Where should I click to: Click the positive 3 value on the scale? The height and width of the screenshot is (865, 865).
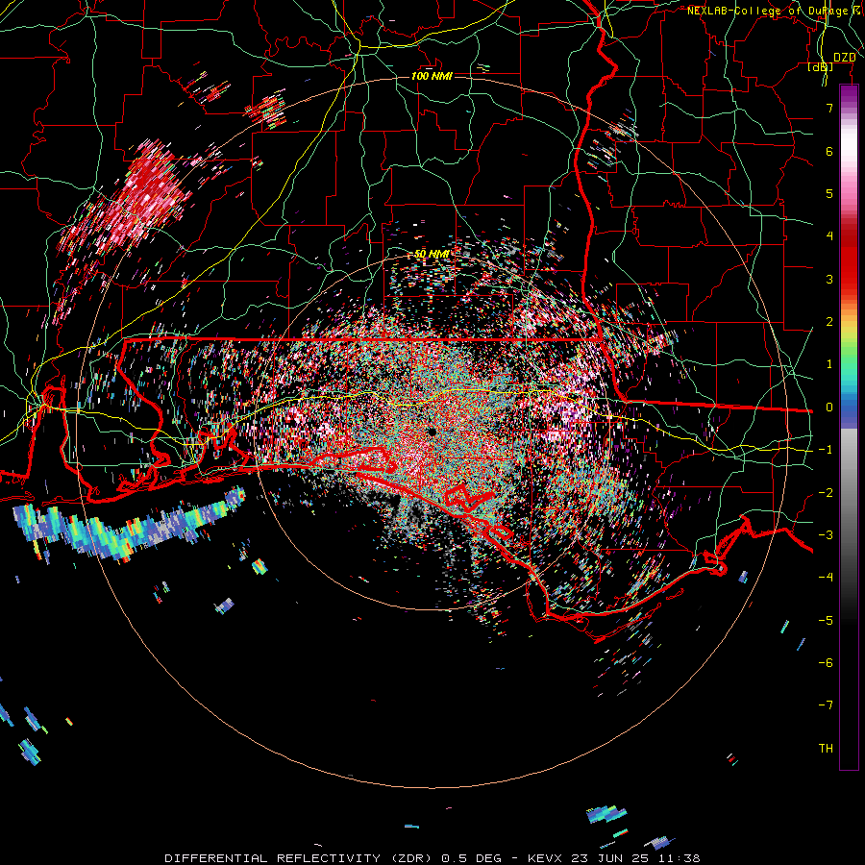829,279
